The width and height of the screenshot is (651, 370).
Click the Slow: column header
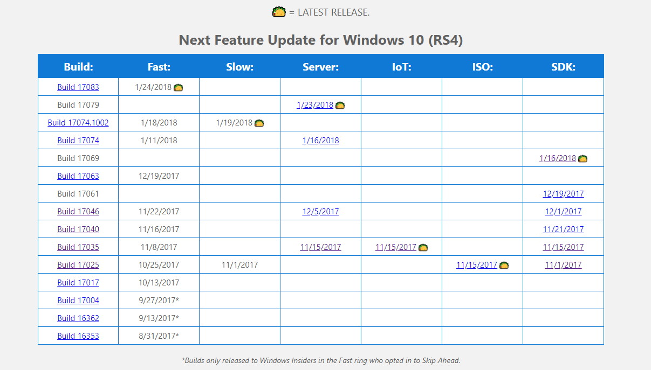tap(239, 67)
